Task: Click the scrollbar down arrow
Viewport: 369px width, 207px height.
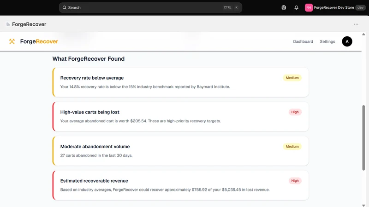Action: [363, 205]
